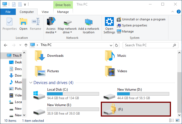Screen dimensions: 182x124
Task: Open the File menu tab
Action: [8, 12]
